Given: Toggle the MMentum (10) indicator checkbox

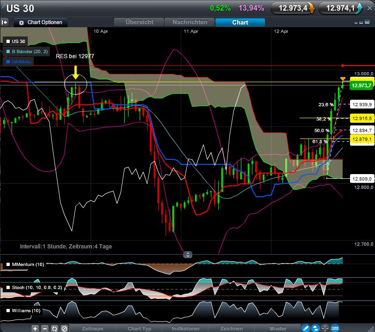Looking at the screenshot, I should point(8,265).
